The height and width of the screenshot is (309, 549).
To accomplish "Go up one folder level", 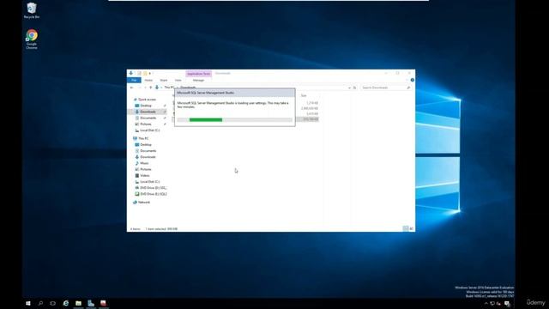I will 151,88.
